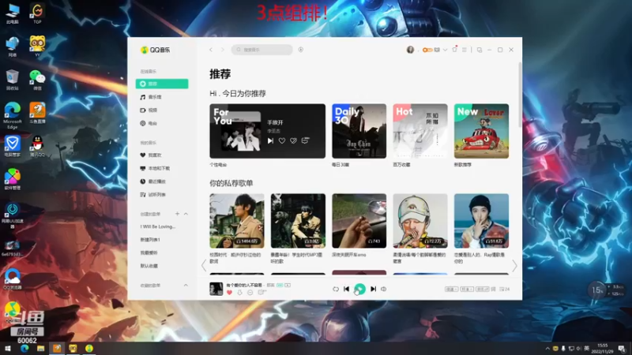This screenshot has width=632, height=355.
Task: Go forward with the navigation forward arrow
Action: click(222, 50)
